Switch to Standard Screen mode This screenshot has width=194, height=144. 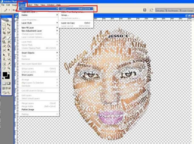[4, 88]
